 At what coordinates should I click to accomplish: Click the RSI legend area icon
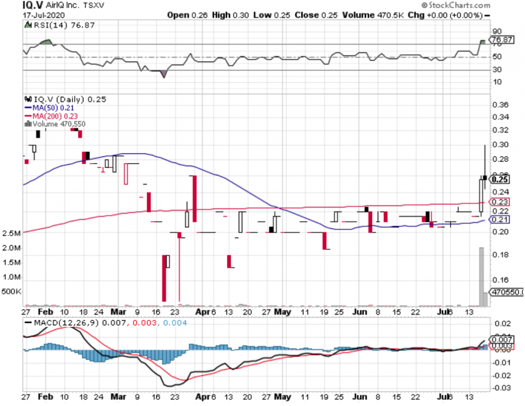[x=29, y=25]
